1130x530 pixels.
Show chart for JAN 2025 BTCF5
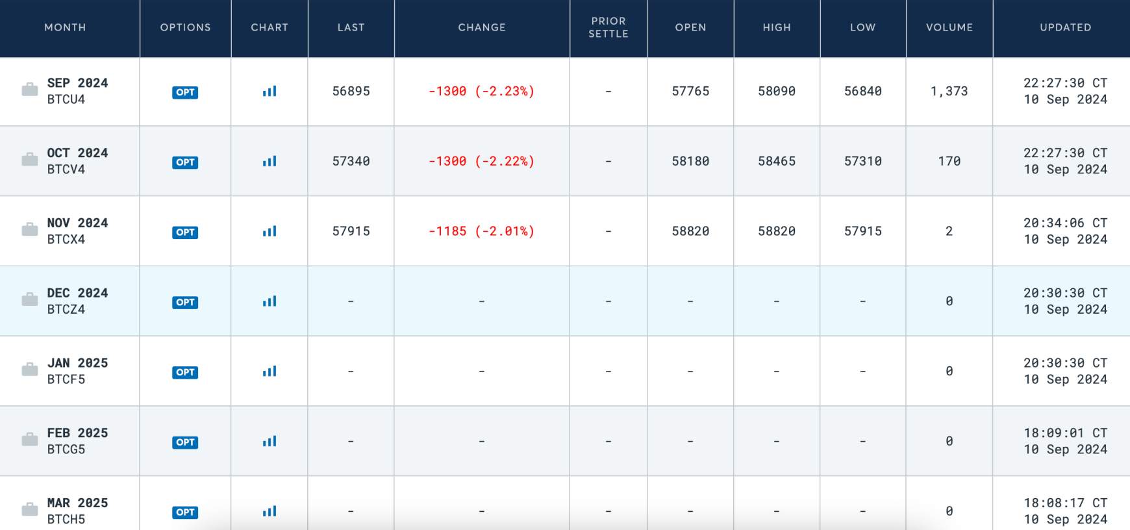[x=270, y=372]
